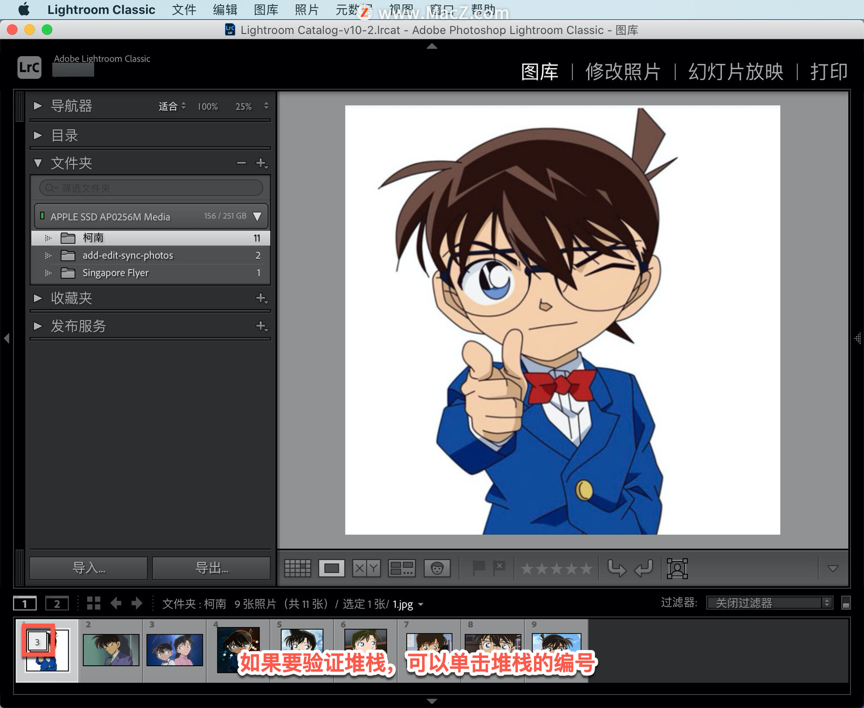Click the LrC identity plate logo
Viewport: 864px width, 708px height.
point(29,67)
